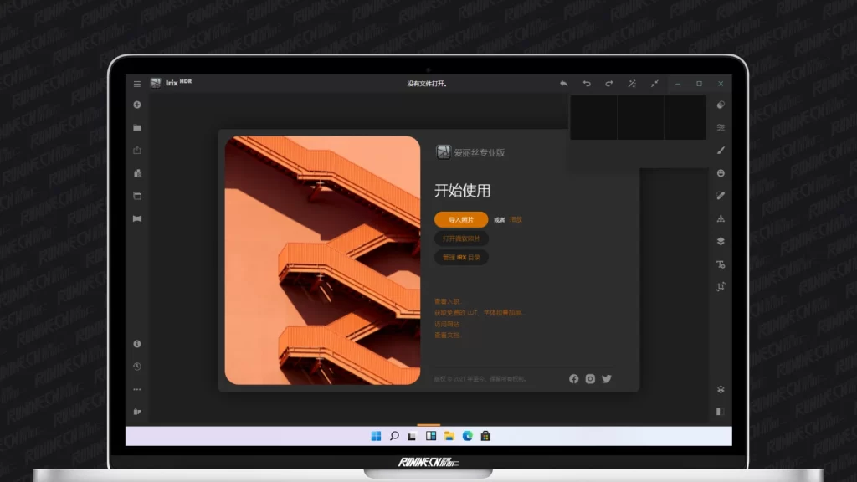Screen dimensions: 857x482
Task: Click the orange 导入照片 import button
Action: [459, 219]
